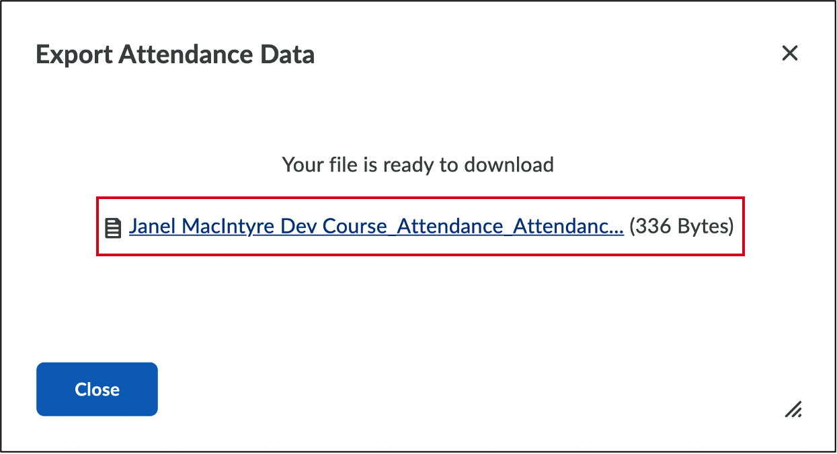
Task: Click the (336 Bytes) file size text
Action: [681, 227]
